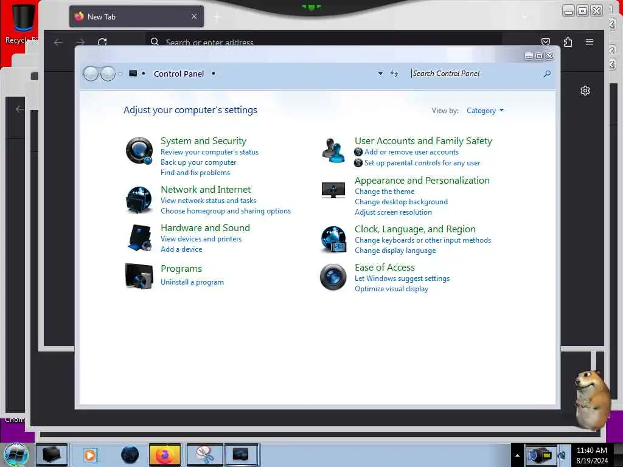Open Network and Internet heading link
623x467 pixels.
pyautogui.click(x=206, y=190)
